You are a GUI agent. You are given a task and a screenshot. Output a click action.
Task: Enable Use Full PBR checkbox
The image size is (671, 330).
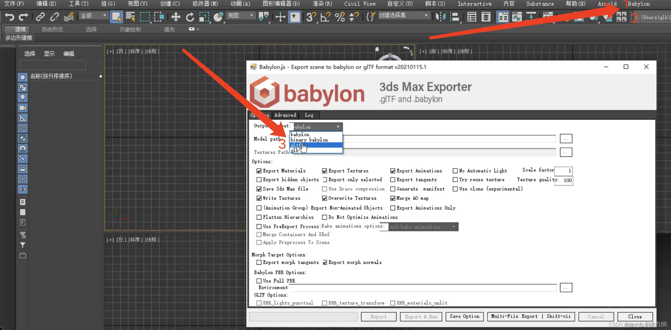click(x=259, y=281)
